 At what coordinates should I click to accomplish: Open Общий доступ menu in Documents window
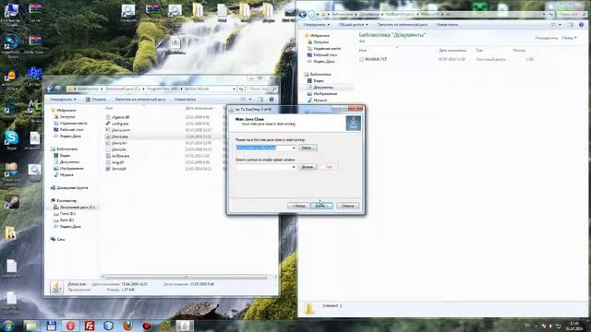tap(353, 25)
